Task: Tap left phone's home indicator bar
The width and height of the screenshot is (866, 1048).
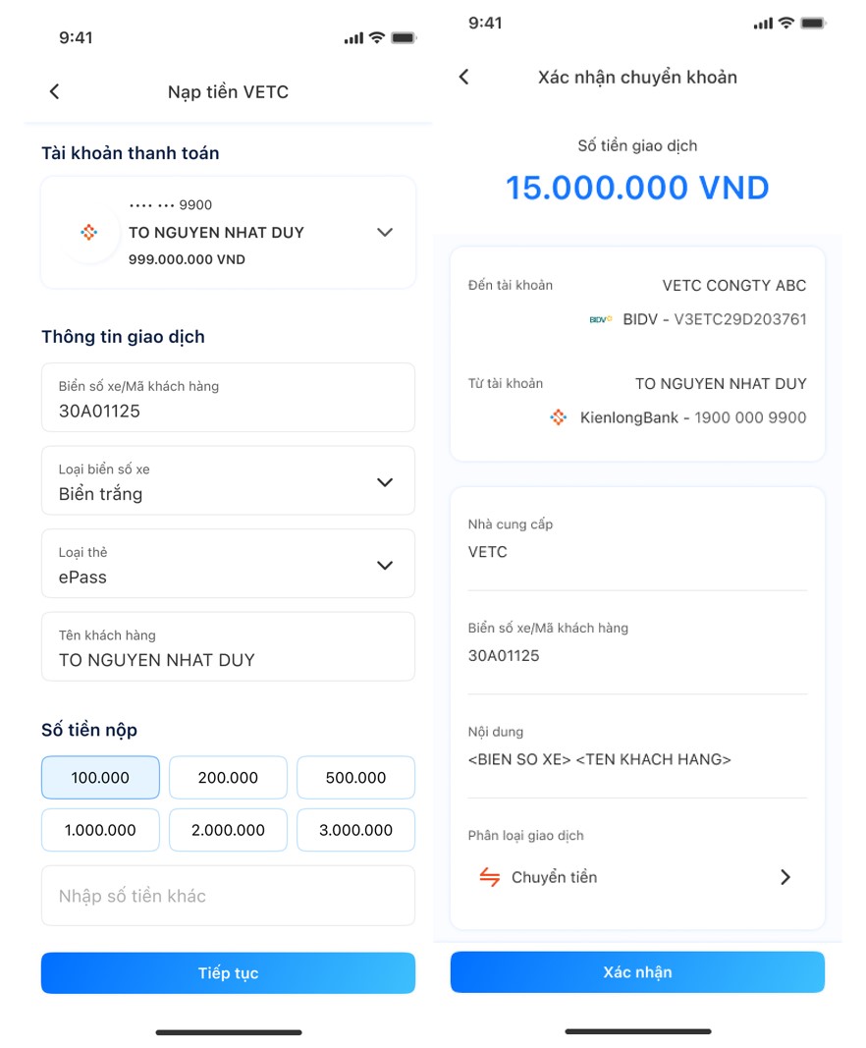Action: (x=229, y=1032)
